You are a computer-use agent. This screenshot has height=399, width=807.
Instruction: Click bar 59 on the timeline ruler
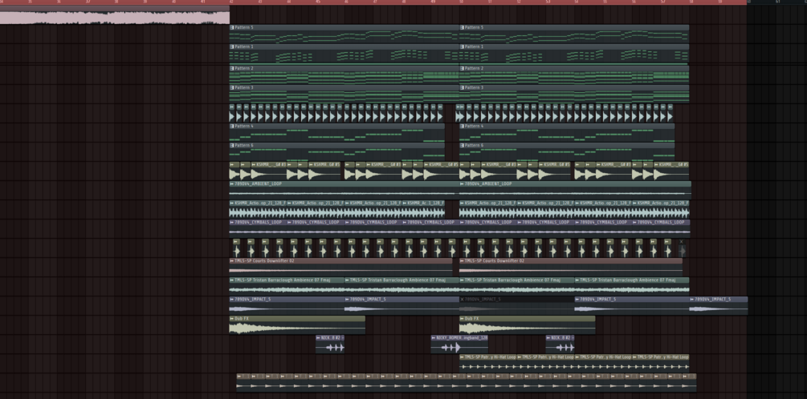click(x=720, y=2)
